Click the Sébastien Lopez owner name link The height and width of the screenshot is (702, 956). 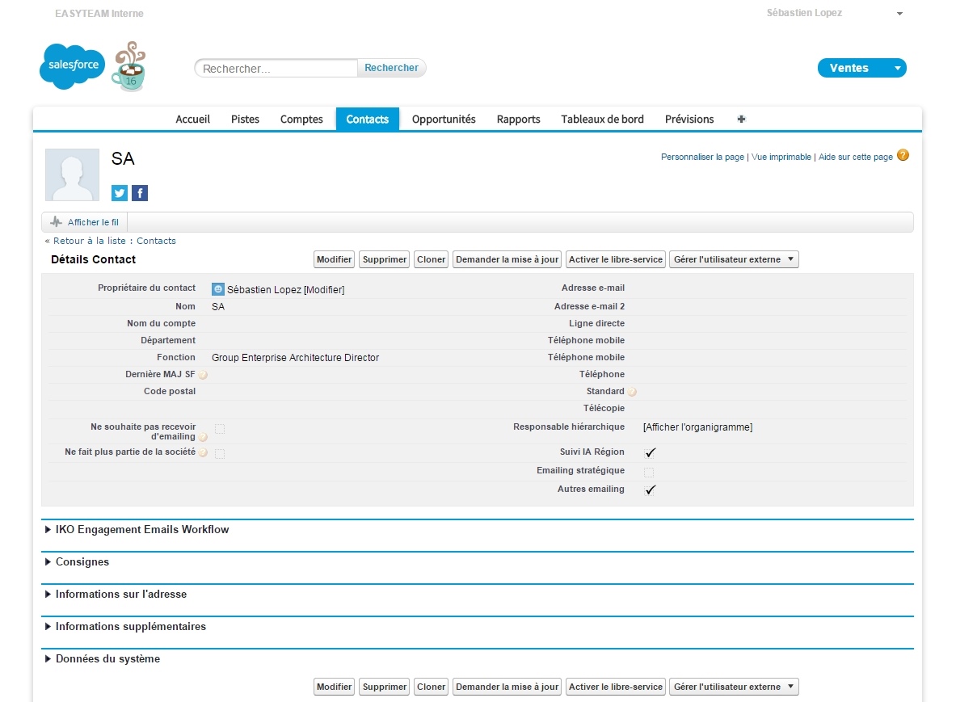(264, 290)
